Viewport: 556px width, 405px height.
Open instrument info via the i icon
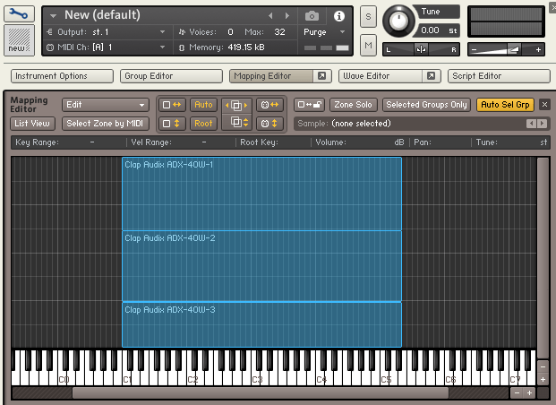tap(339, 16)
